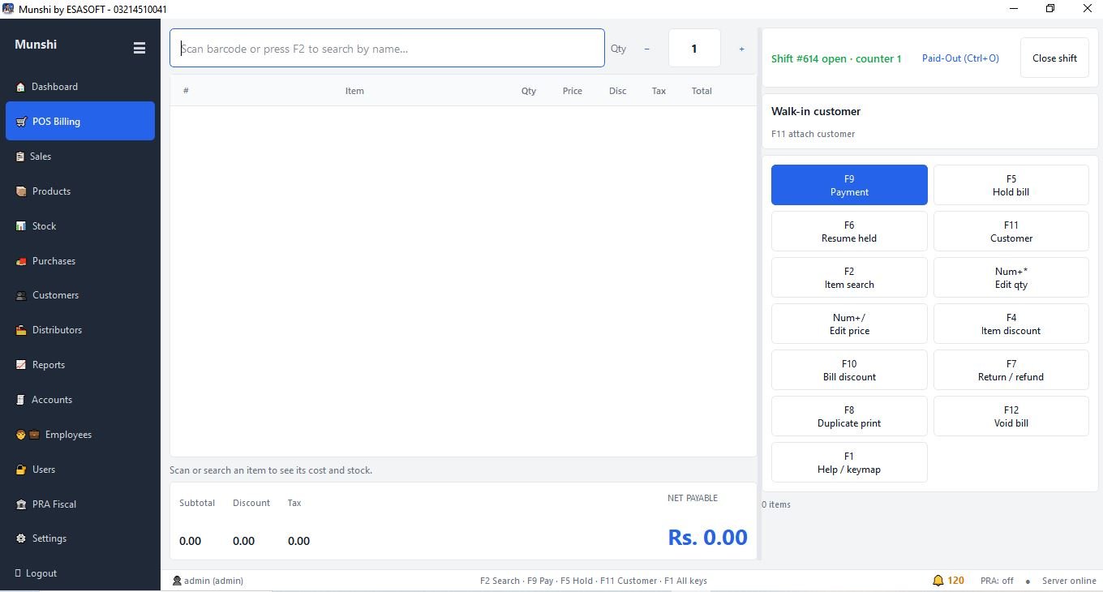Click the Reports chart icon
Image resolution: width=1103 pixels, height=592 pixels.
coord(21,365)
